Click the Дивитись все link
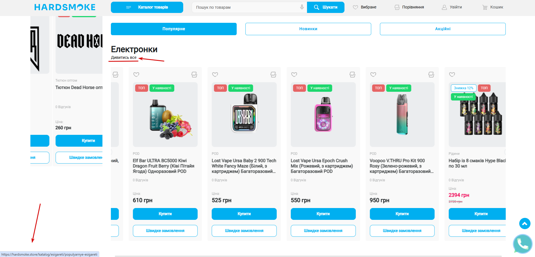 click(x=124, y=58)
